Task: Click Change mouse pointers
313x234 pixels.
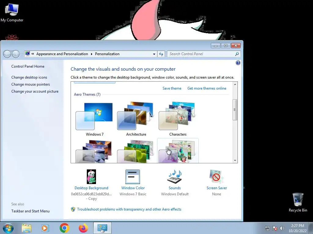Action: pyautogui.click(x=31, y=84)
